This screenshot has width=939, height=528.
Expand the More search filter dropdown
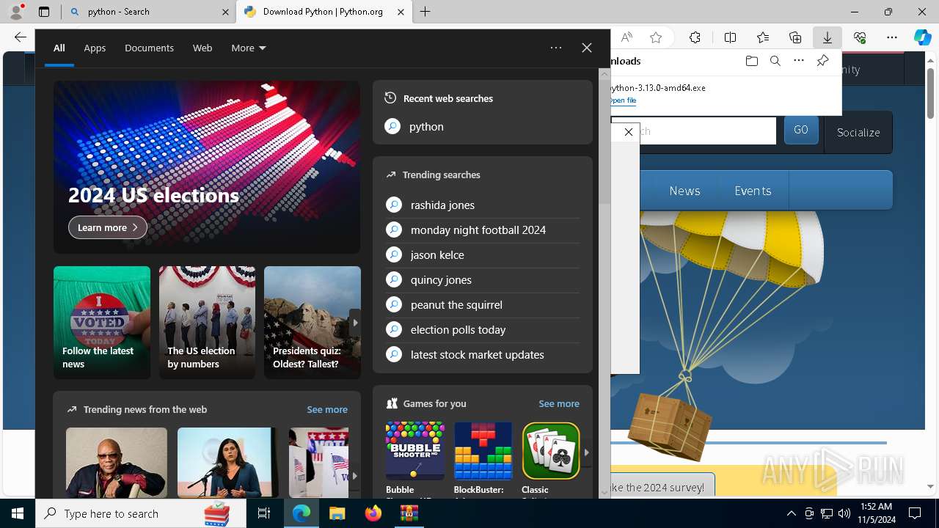(249, 48)
